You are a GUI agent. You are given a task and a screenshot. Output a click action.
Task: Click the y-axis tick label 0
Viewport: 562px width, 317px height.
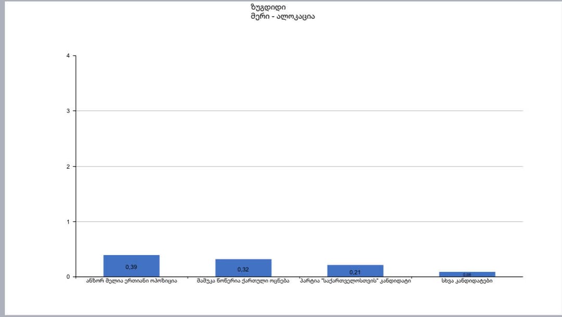[68, 277]
